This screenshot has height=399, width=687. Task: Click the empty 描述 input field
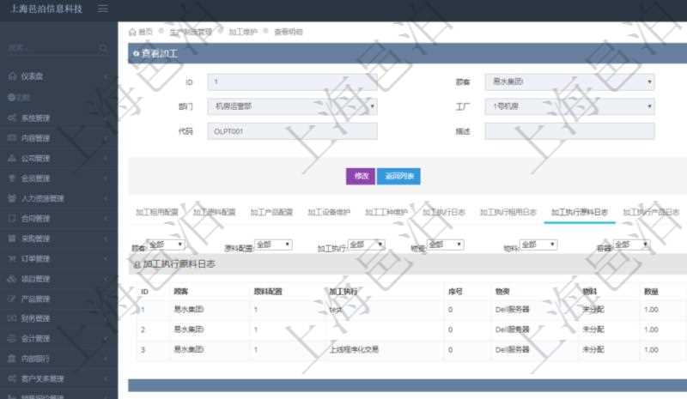569,131
